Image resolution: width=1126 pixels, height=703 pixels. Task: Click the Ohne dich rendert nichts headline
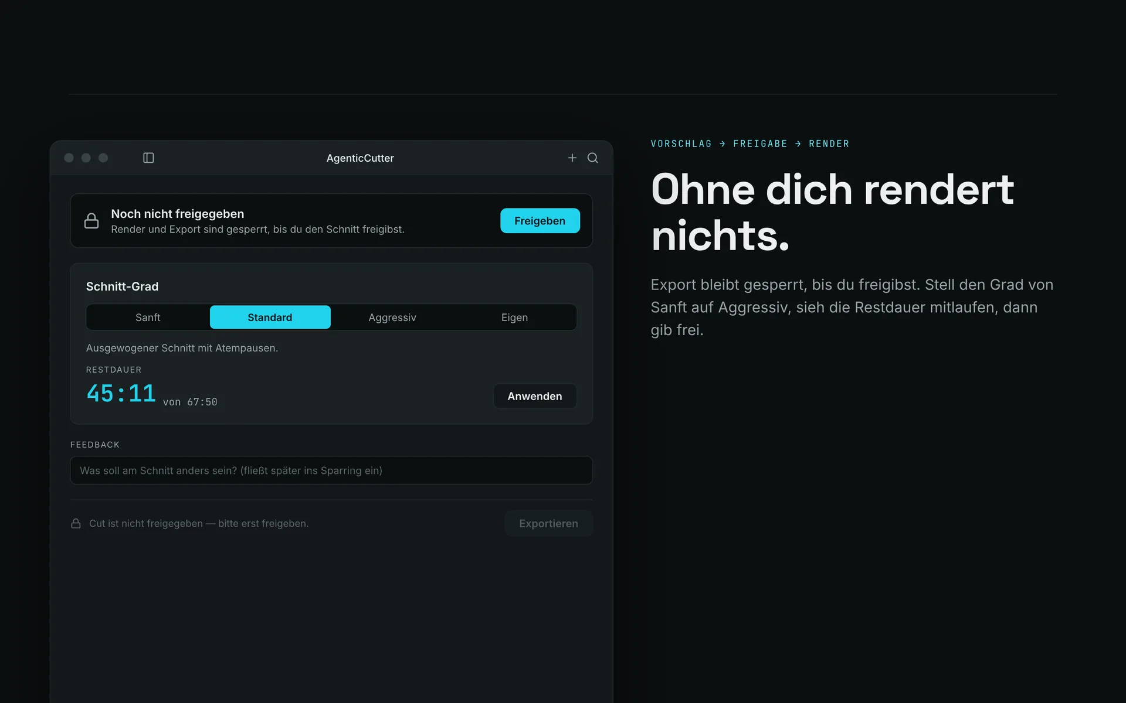[x=833, y=213]
